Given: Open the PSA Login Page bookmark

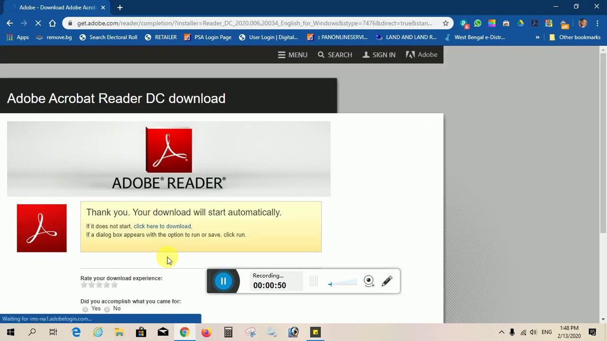Looking at the screenshot, I should click(208, 37).
